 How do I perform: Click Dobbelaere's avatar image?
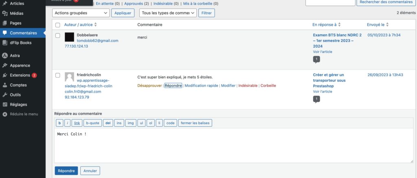coord(69,37)
